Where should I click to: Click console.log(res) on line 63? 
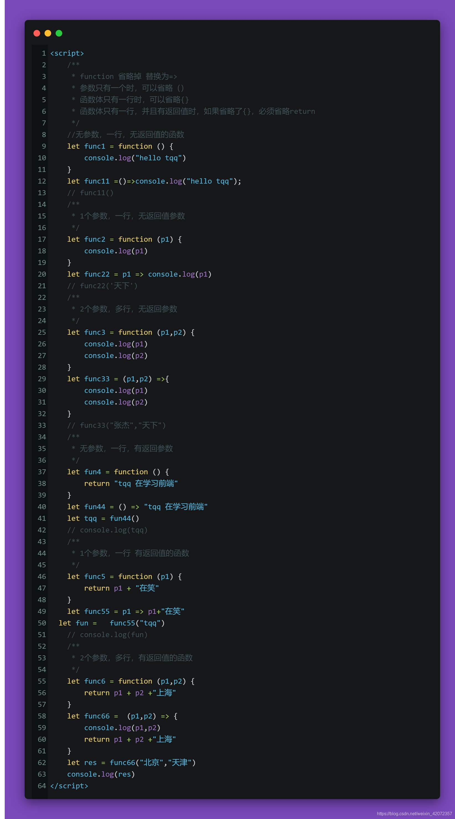[101, 774]
